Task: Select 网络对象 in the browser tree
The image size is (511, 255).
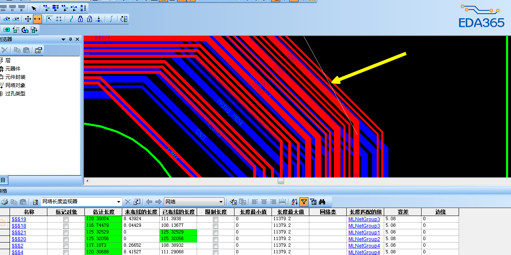Action: tap(15, 85)
